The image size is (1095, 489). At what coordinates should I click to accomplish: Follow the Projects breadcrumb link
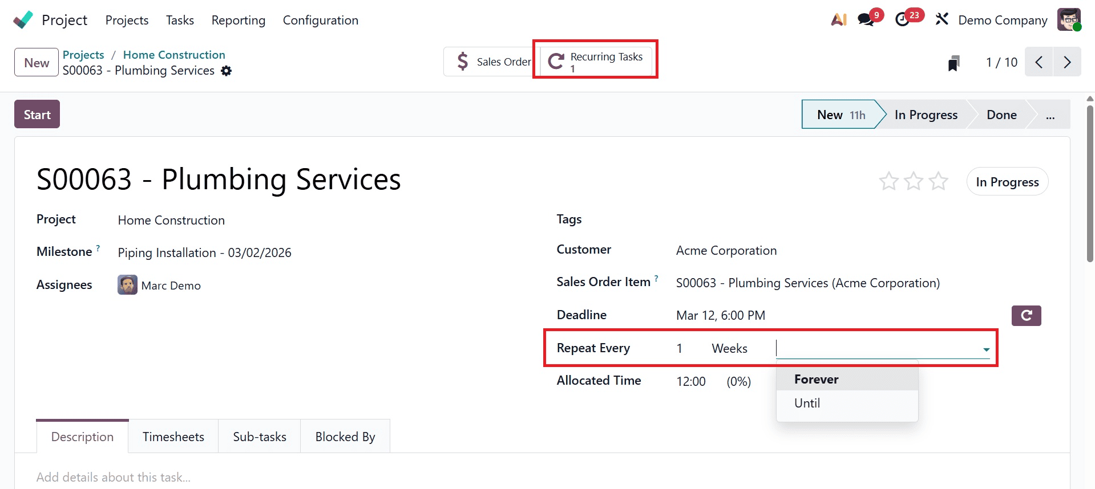click(83, 55)
